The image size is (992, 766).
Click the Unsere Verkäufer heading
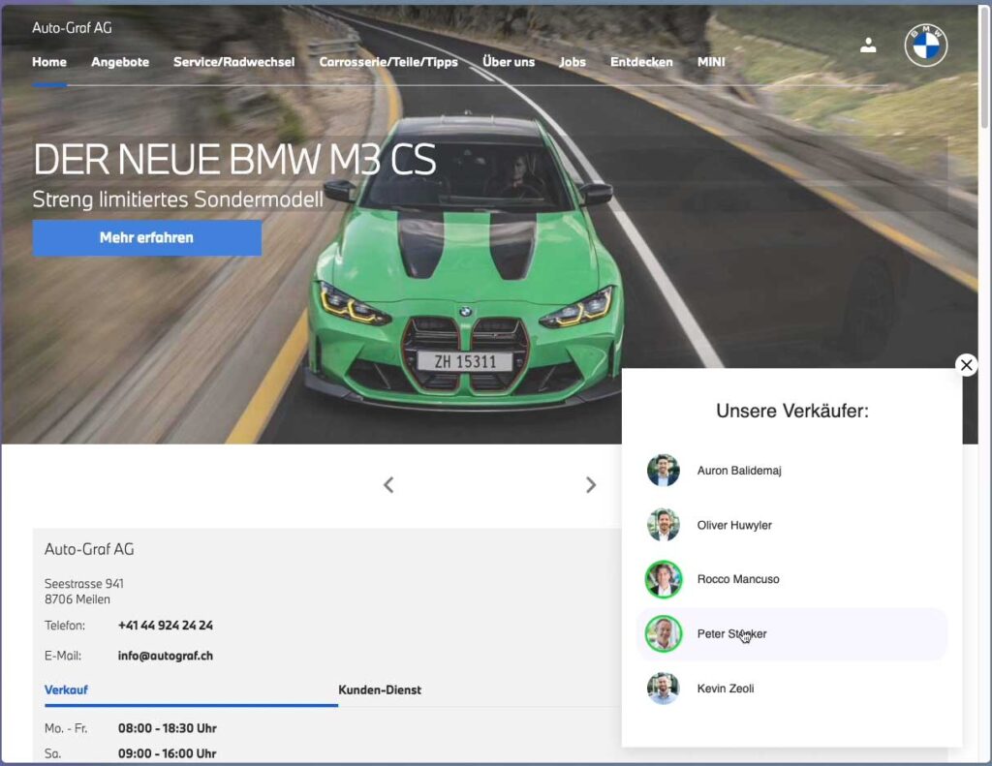tap(792, 412)
